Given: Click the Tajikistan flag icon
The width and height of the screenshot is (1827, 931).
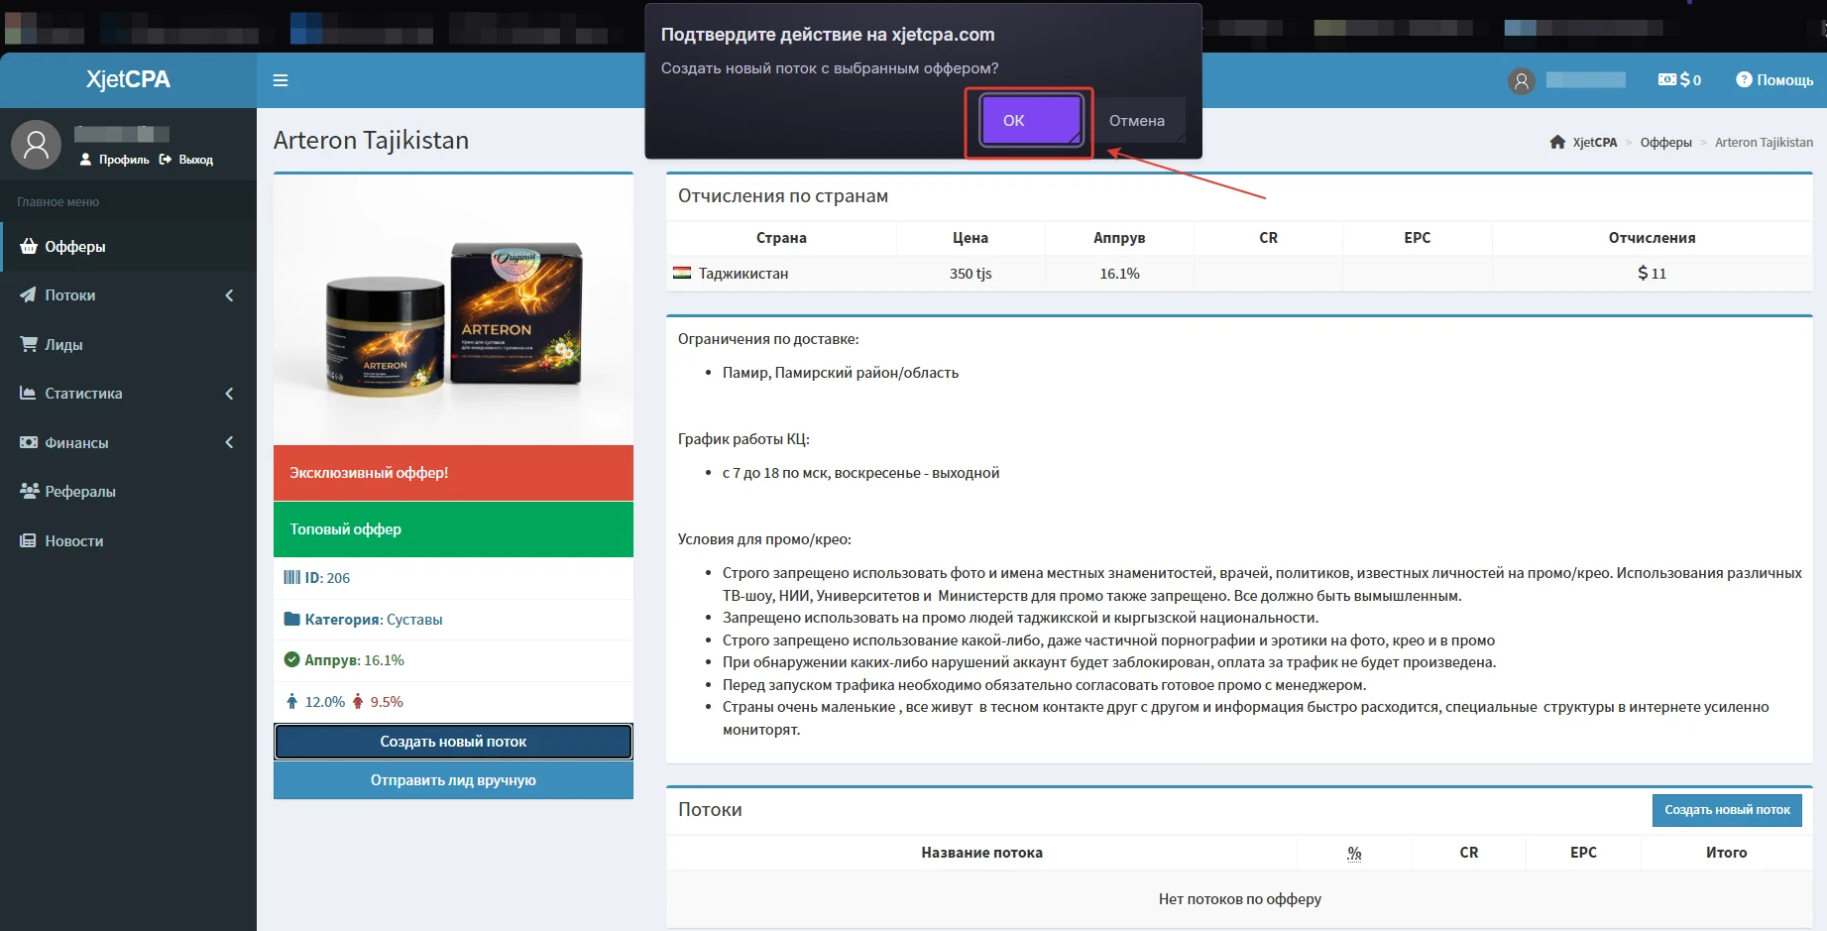Looking at the screenshot, I should click(x=682, y=273).
